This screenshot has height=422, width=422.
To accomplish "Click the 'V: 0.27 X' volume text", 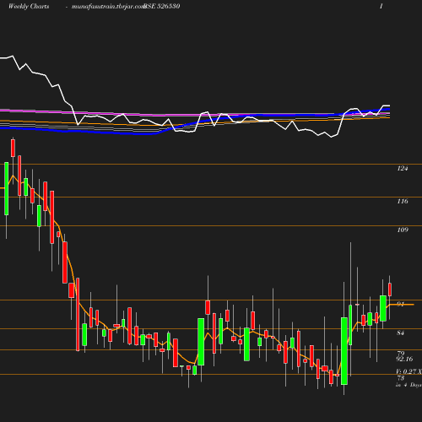I will tap(408, 371).
